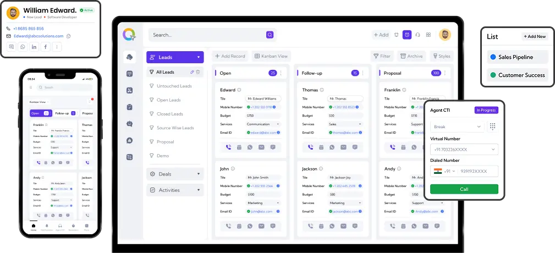Click the purple search magnifier icon

point(270,35)
